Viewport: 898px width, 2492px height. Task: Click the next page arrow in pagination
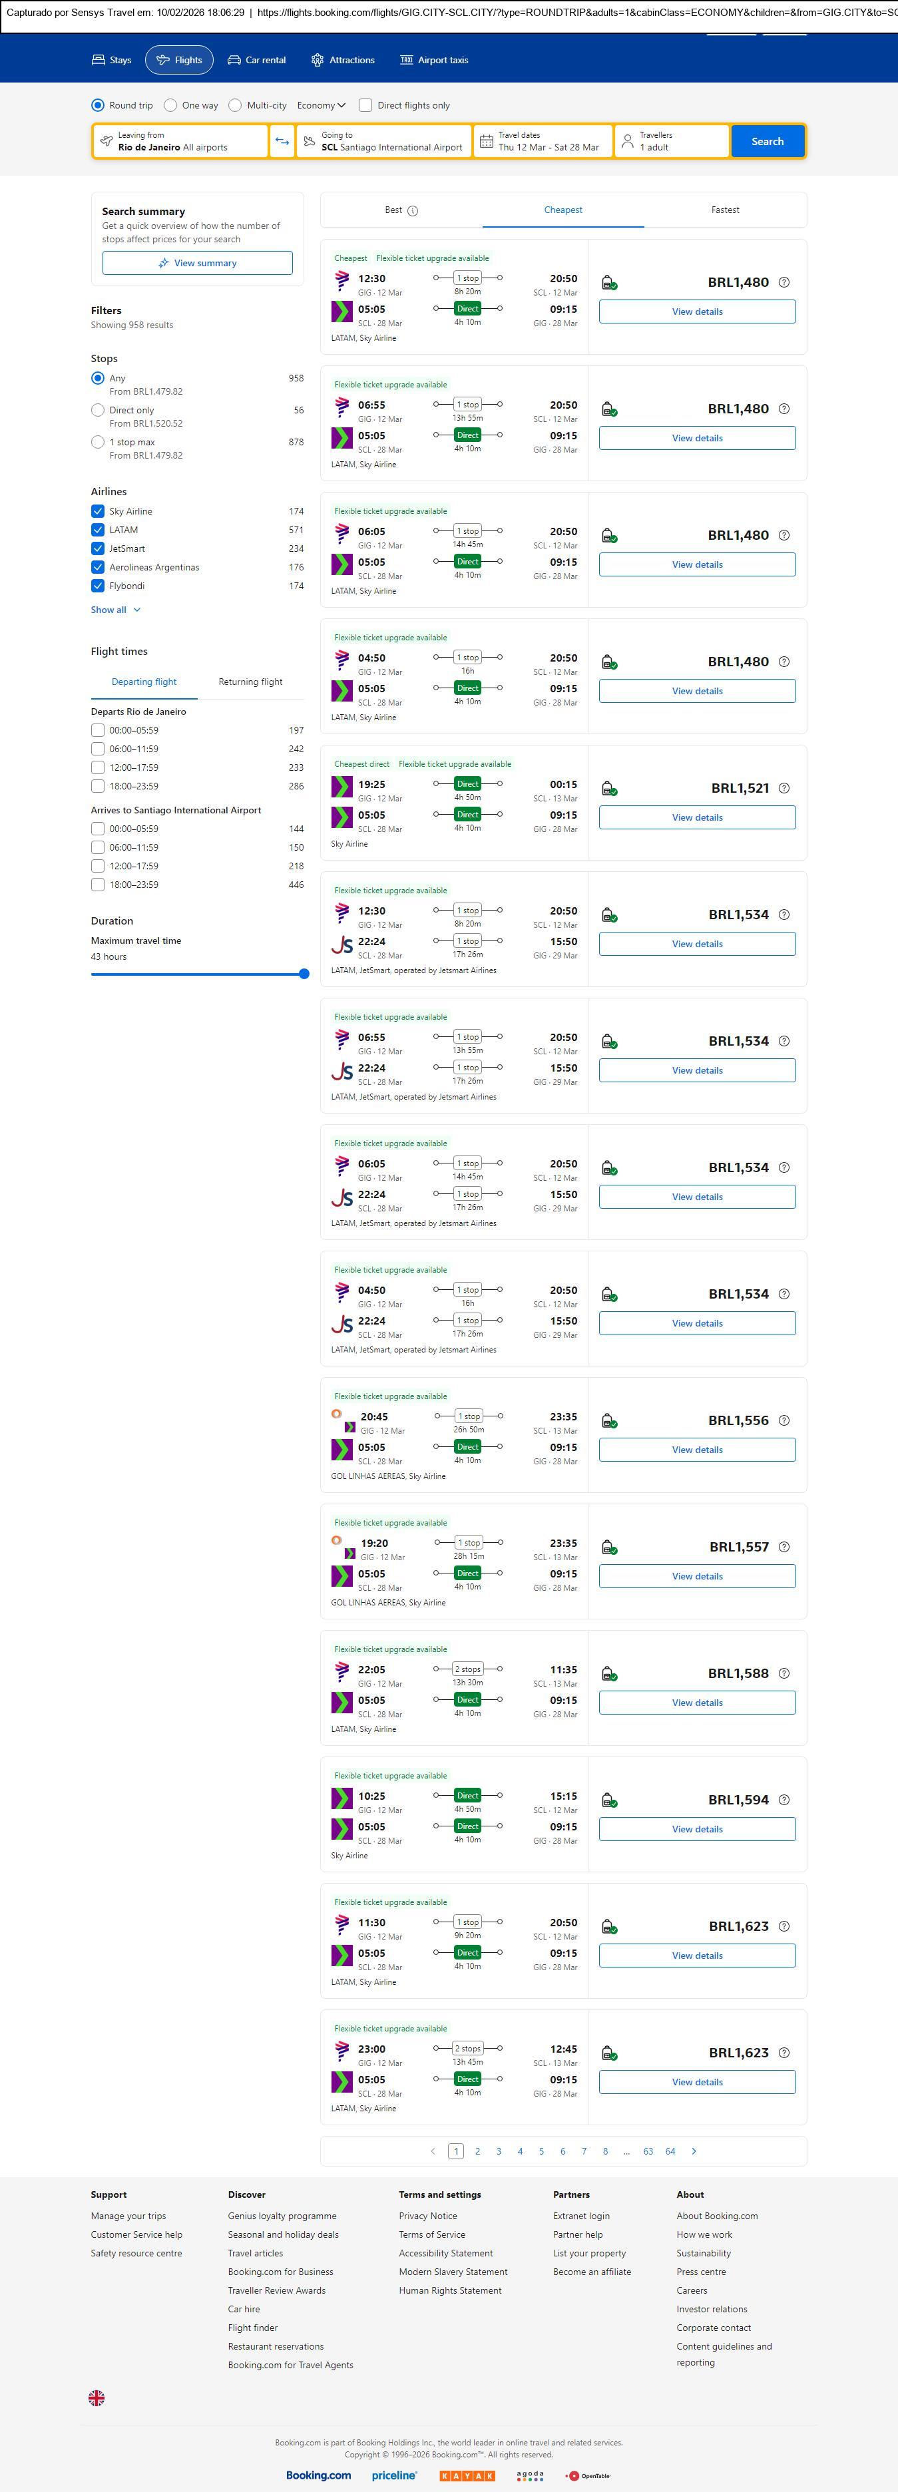[x=694, y=2151]
